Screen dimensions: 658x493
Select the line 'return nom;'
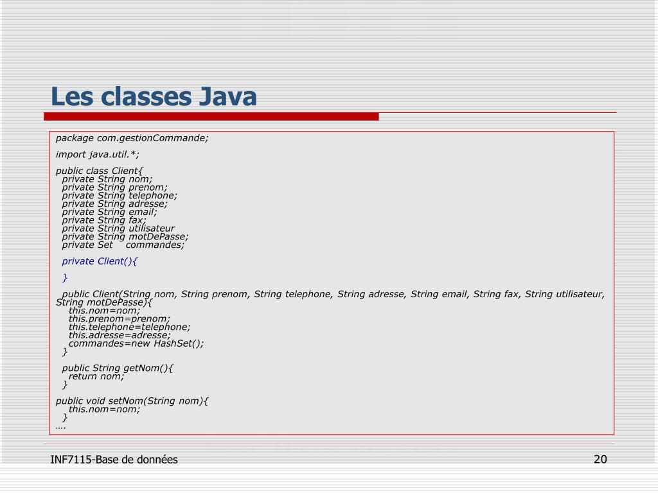pyautogui.click(x=96, y=376)
